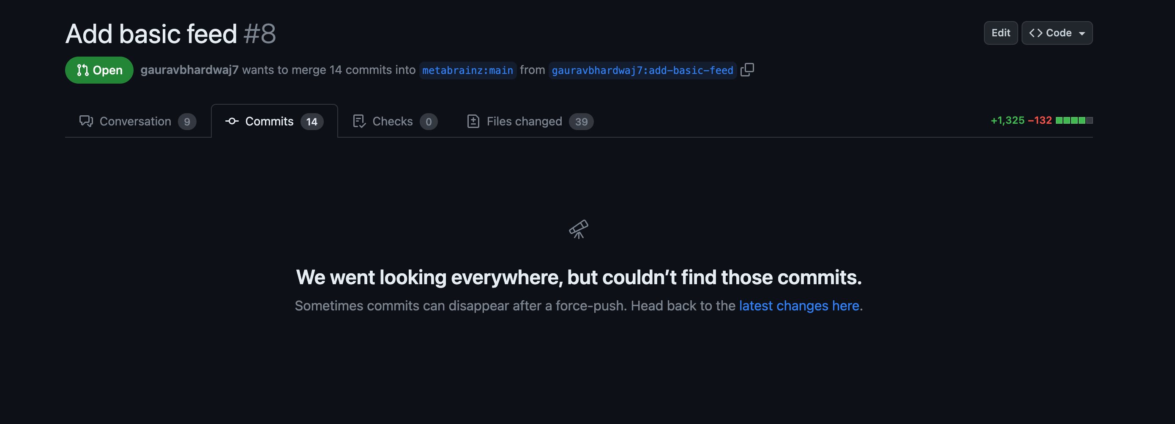Click the Checks tab checklist icon
The image size is (1175, 424).
(359, 121)
